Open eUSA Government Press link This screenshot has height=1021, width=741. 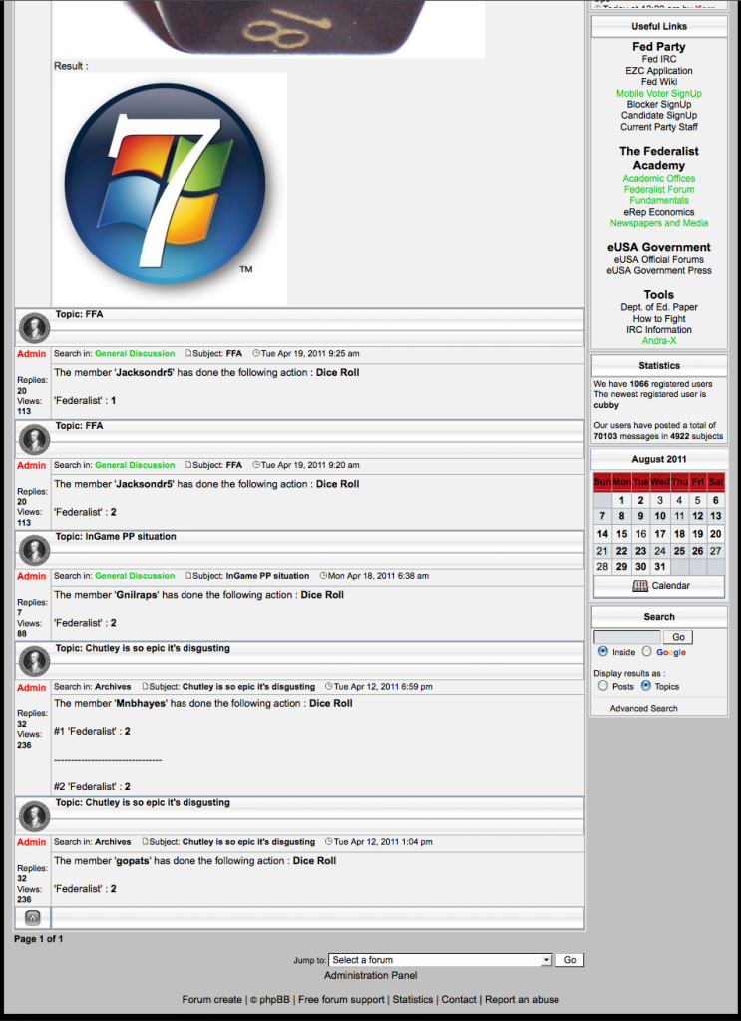coord(659,270)
